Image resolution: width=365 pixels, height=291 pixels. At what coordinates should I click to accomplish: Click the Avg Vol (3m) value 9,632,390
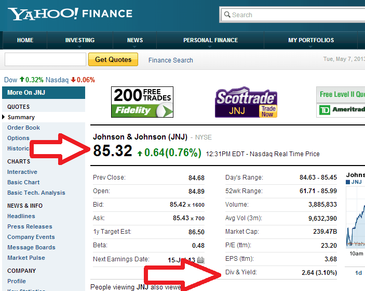pos(322,219)
